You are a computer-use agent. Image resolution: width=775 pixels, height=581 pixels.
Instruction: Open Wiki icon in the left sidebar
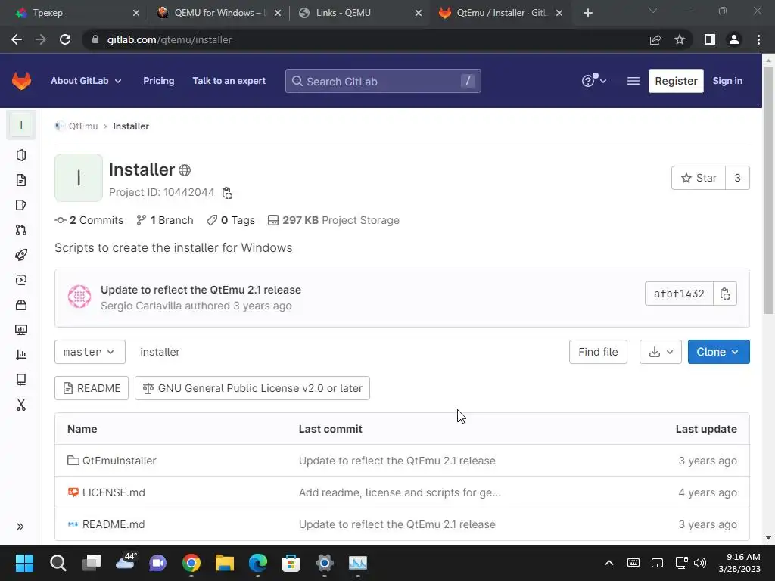20,380
